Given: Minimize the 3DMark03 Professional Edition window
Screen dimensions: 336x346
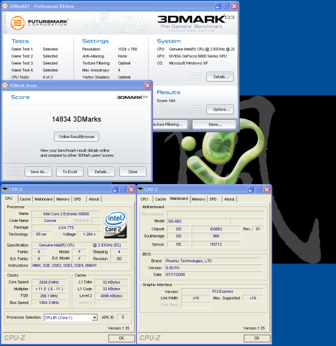Looking at the screenshot, I should (218, 6).
